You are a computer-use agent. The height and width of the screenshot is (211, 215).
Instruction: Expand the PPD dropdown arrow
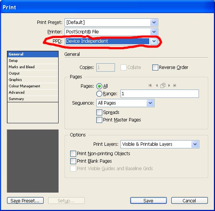click(154, 41)
